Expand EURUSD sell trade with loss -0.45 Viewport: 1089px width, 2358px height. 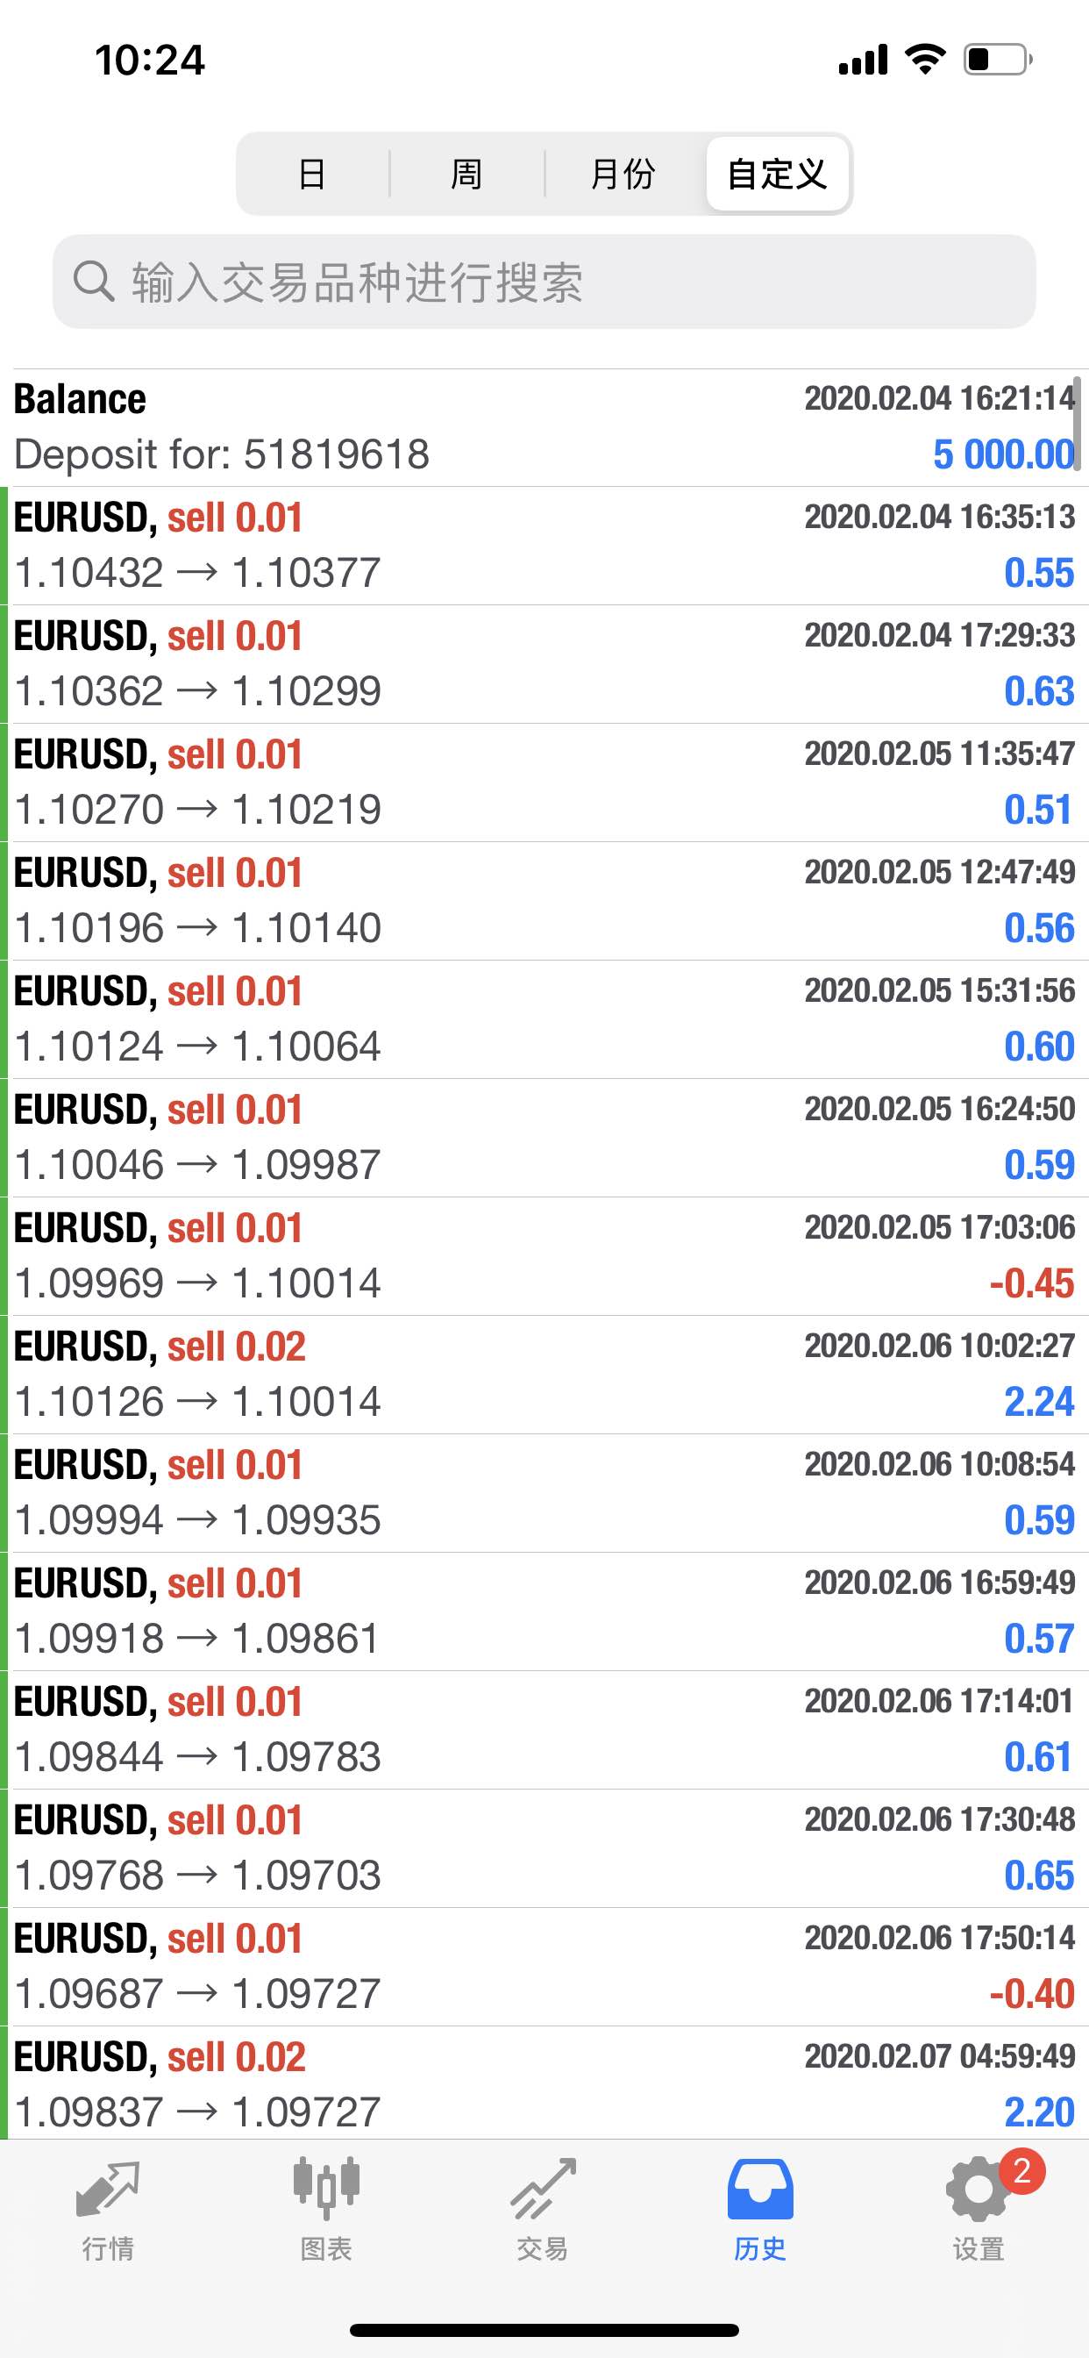point(544,1256)
